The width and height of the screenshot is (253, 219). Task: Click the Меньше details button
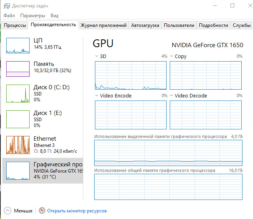coord(23,211)
